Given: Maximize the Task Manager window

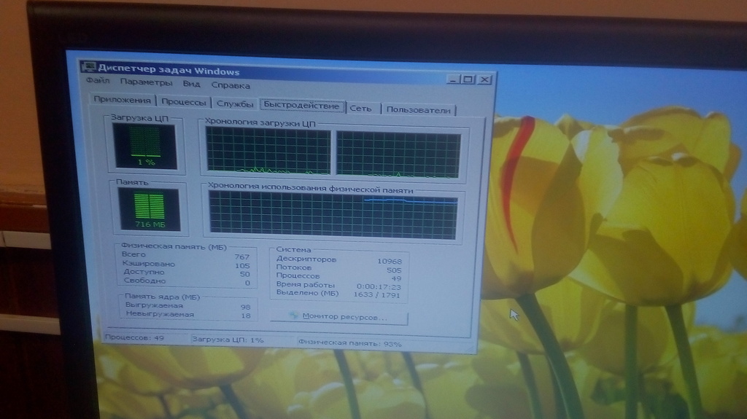Looking at the screenshot, I should (x=469, y=79).
